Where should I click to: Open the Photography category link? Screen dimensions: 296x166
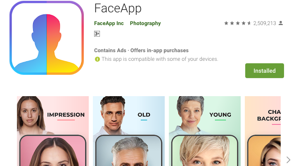pos(145,23)
